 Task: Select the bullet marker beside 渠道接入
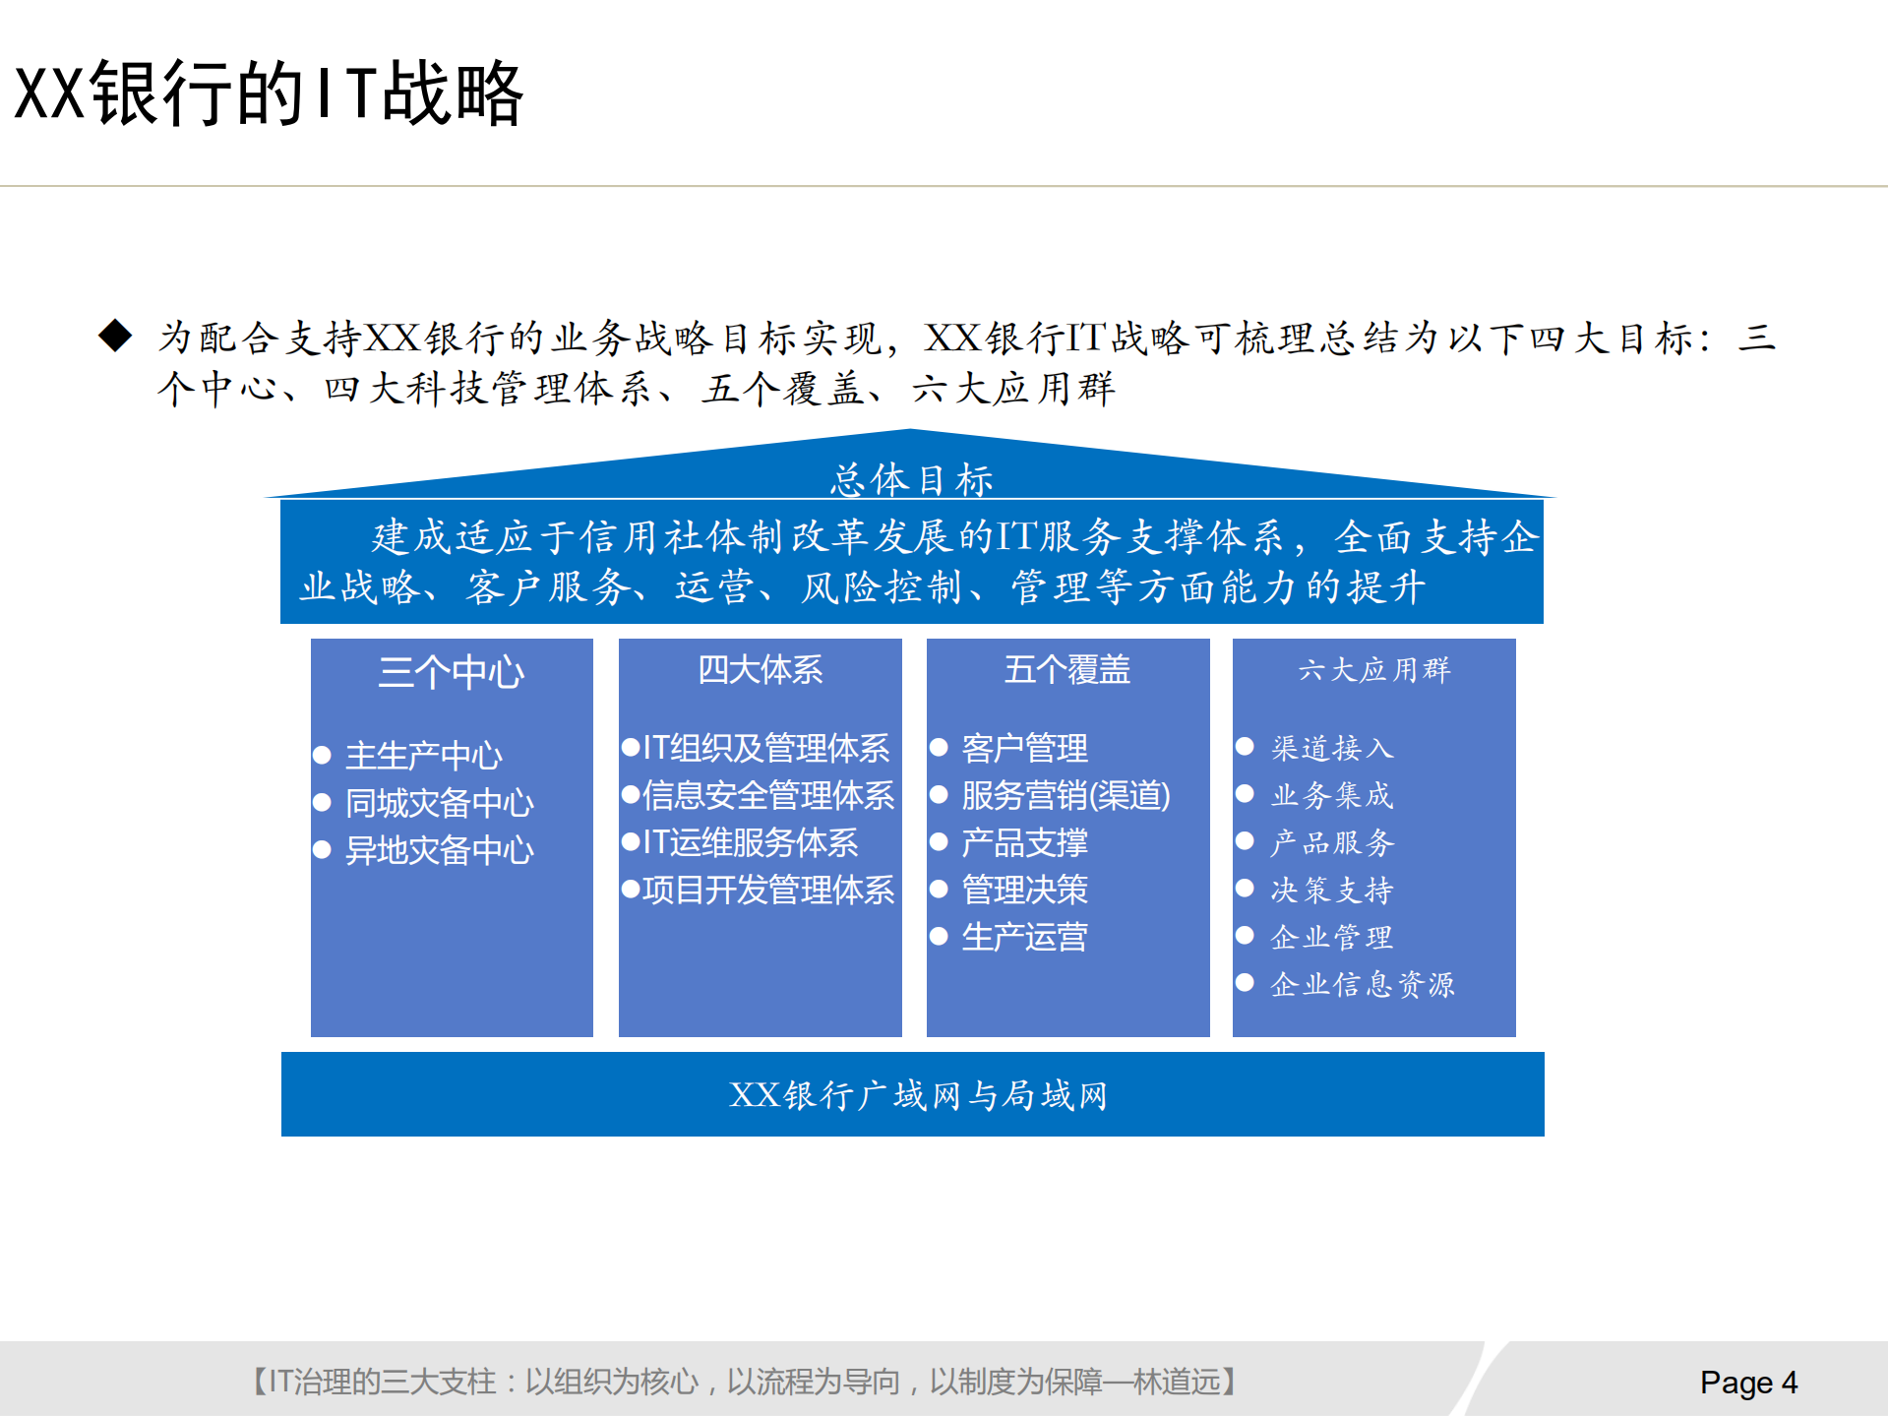point(1245,749)
